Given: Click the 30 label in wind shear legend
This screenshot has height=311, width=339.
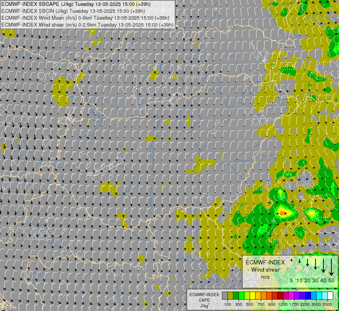Looking at the screenshot, I should [315, 280].
